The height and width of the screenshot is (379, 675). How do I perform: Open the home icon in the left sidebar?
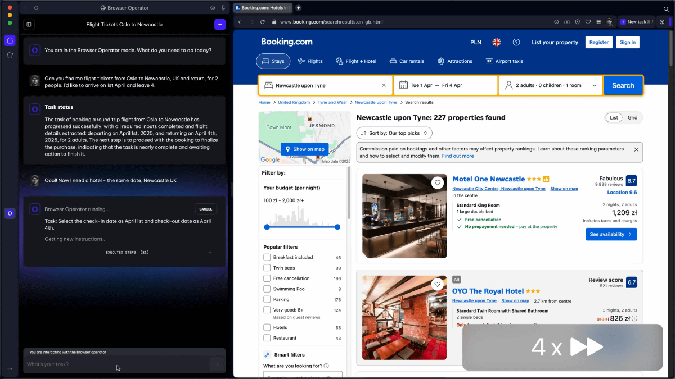(x=10, y=40)
